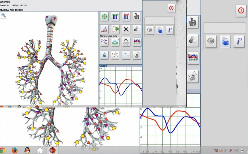This screenshot has height=154, width=248.
Task: Click the blue cylinder with green arrows
Action: tap(115, 16)
